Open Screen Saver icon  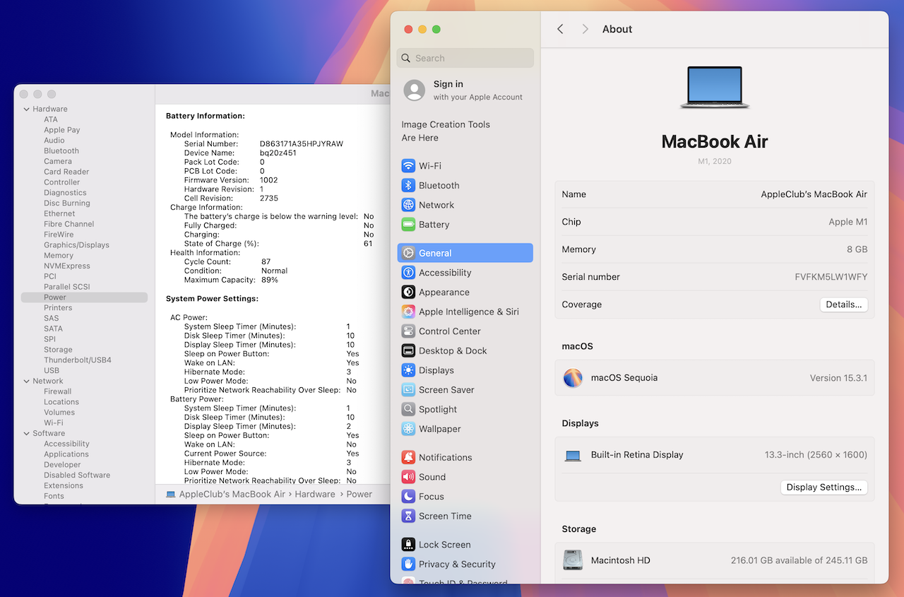point(408,390)
